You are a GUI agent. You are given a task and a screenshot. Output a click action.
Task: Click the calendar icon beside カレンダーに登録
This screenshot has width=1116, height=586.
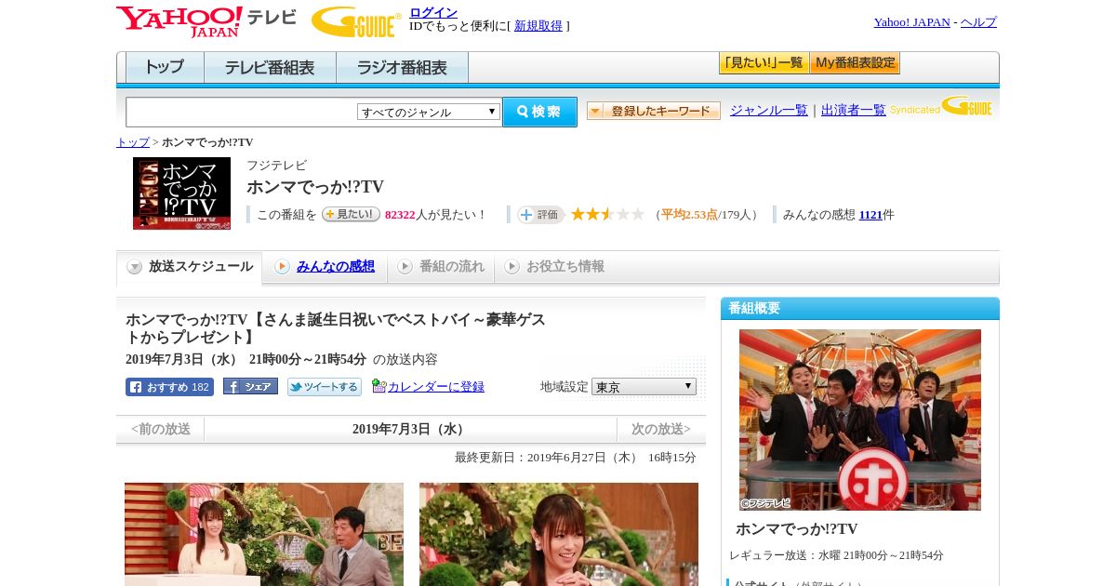pyautogui.click(x=379, y=386)
